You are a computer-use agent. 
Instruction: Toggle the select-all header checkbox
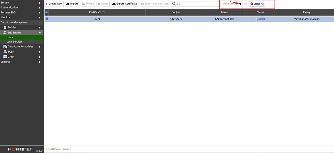click(x=47, y=12)
